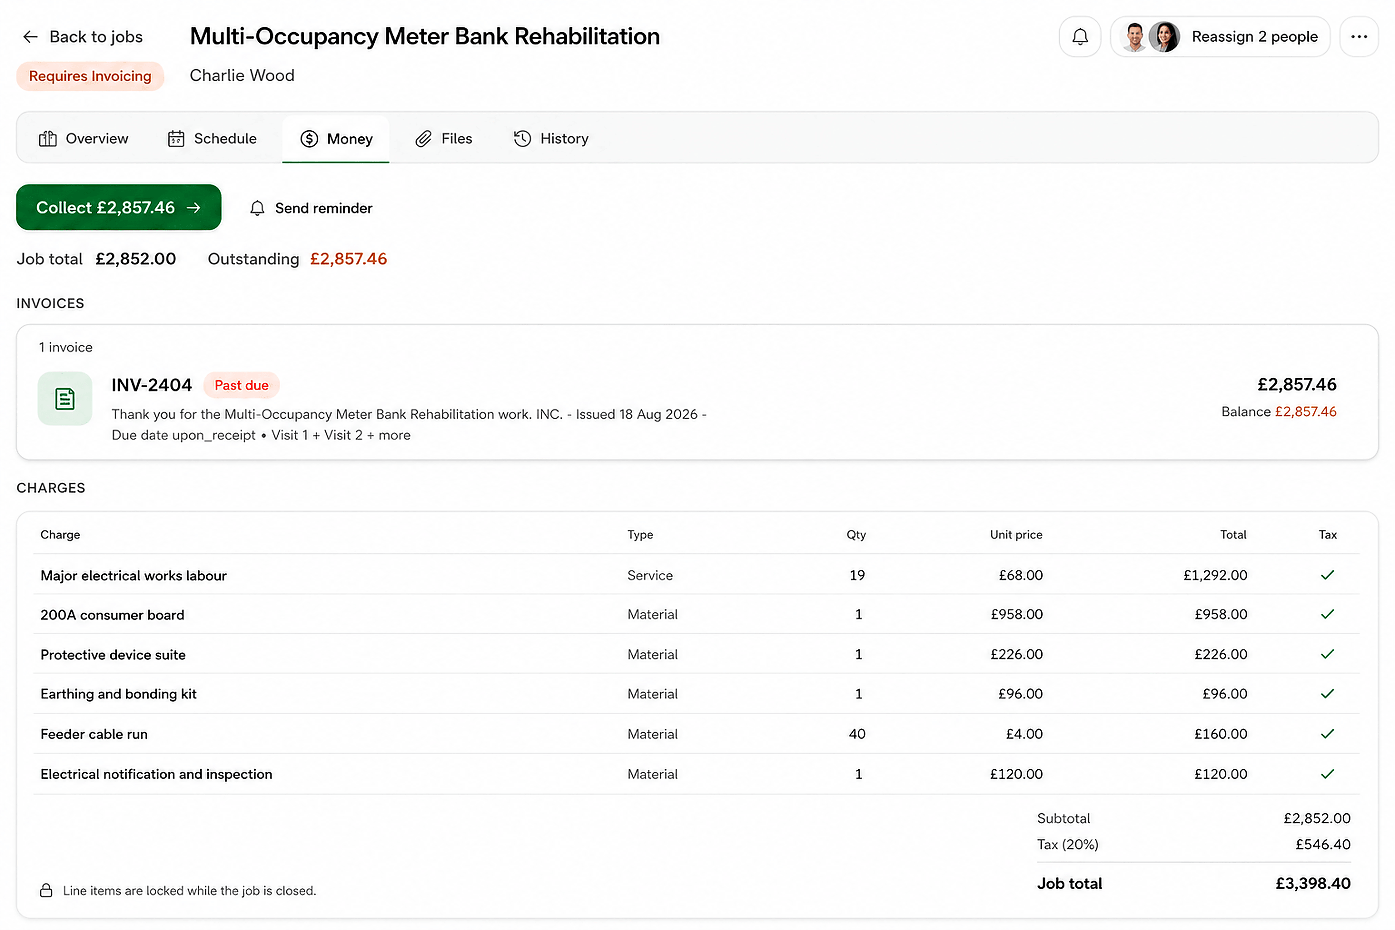Select Feeder cable run charge
The image size is (1395, 930).
[696, 734]
